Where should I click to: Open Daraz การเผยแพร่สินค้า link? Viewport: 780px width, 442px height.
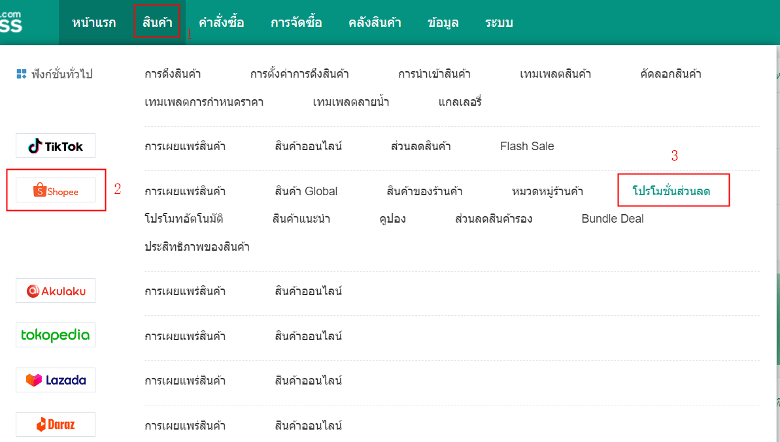(185, 426)
